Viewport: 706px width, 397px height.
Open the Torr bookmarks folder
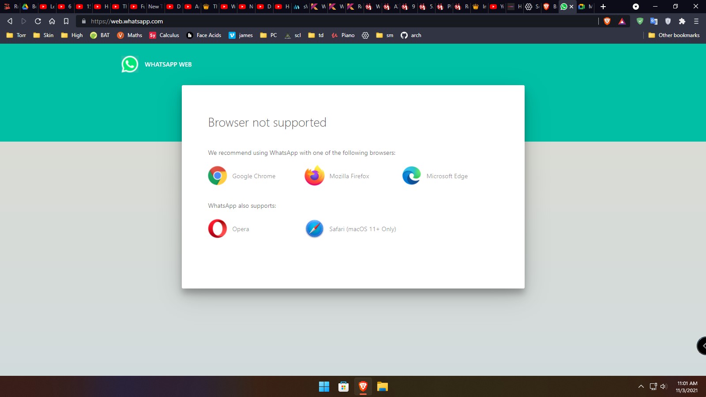(16, 35)
